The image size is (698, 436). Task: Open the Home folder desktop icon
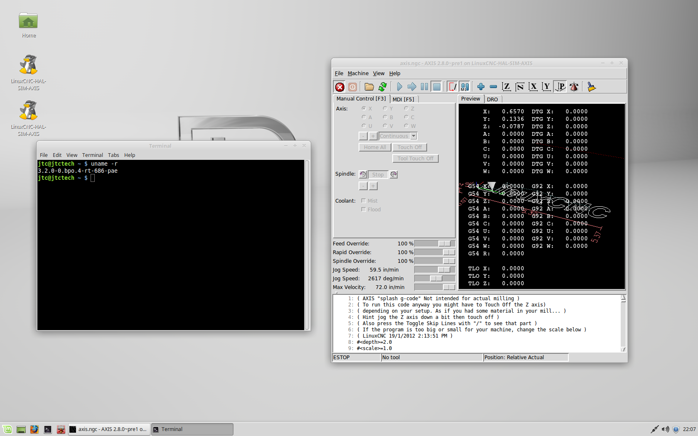point(29,25)
